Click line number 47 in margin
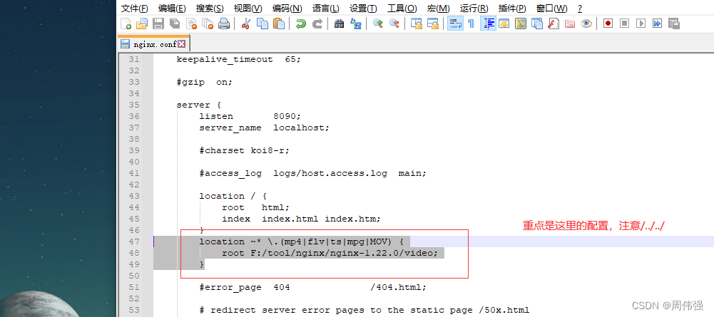 [133, 241]
